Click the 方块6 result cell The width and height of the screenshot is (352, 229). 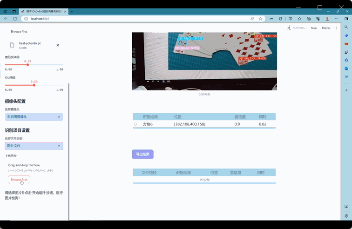pyautogui.click(x=148, y=124)
